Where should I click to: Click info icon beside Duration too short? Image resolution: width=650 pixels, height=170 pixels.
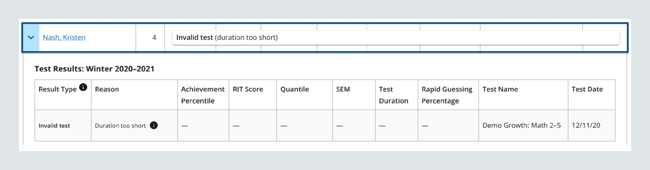[154, 125]
